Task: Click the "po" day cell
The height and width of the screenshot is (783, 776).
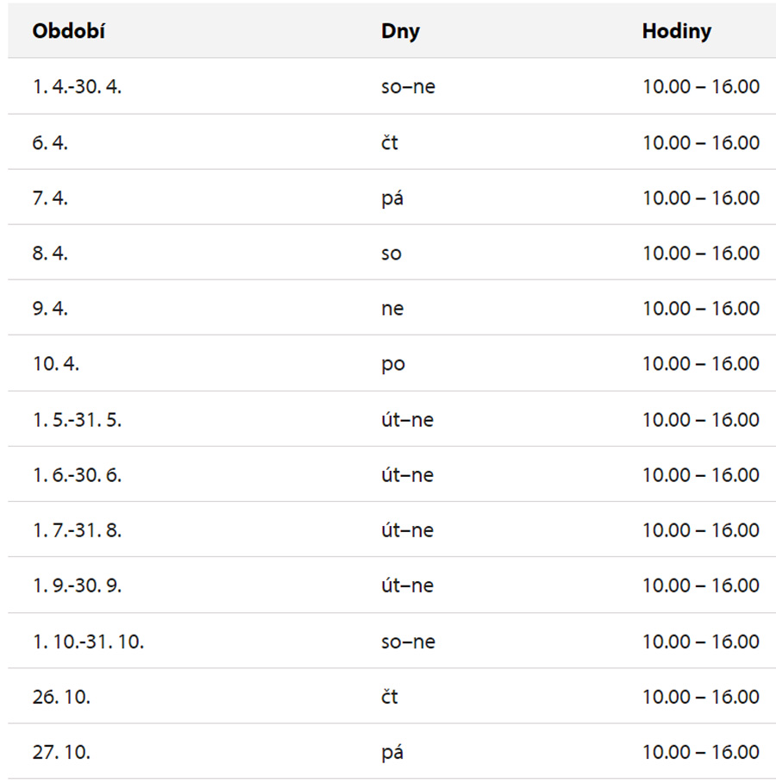Action: click(x=392, y=364)
